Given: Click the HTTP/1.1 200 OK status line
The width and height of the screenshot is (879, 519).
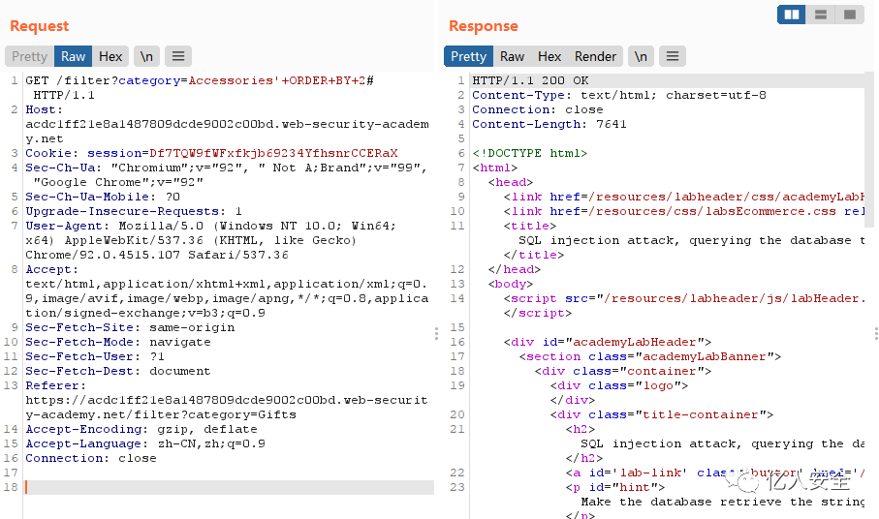Looking at the screenshot, I should pos(530,80).
